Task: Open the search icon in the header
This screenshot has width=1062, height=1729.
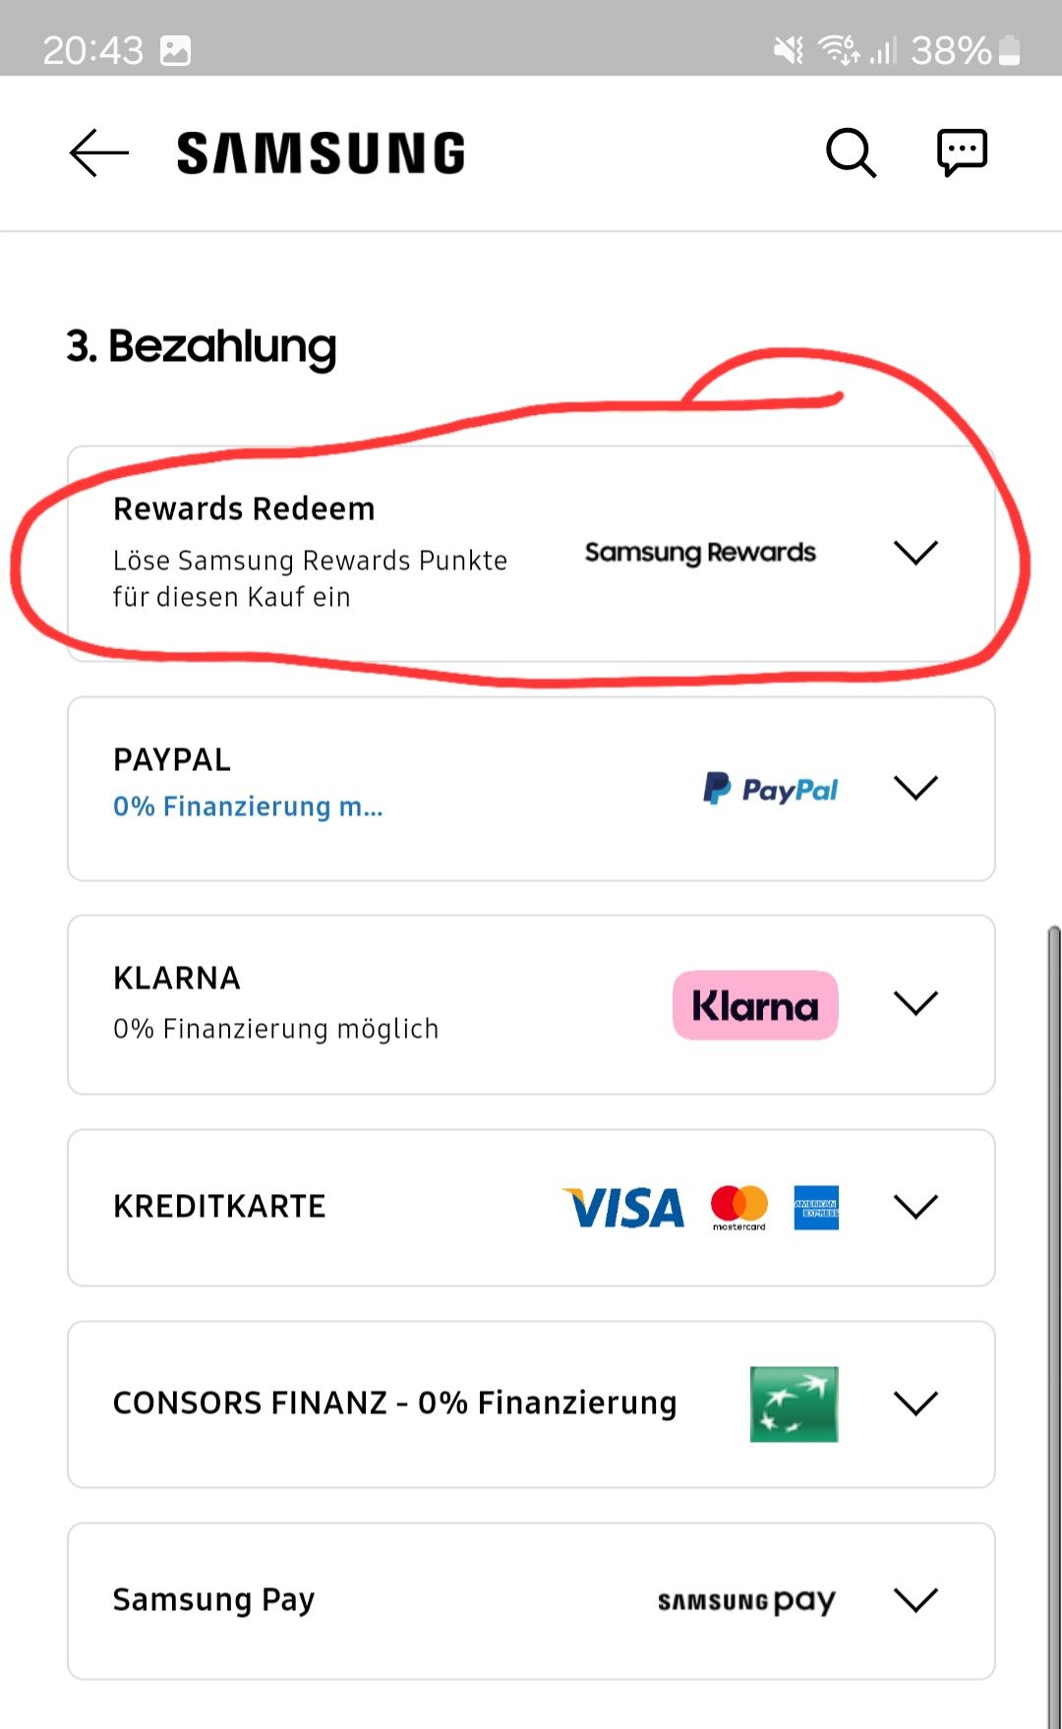Action: pyautogui.click(x=851, y=152)
